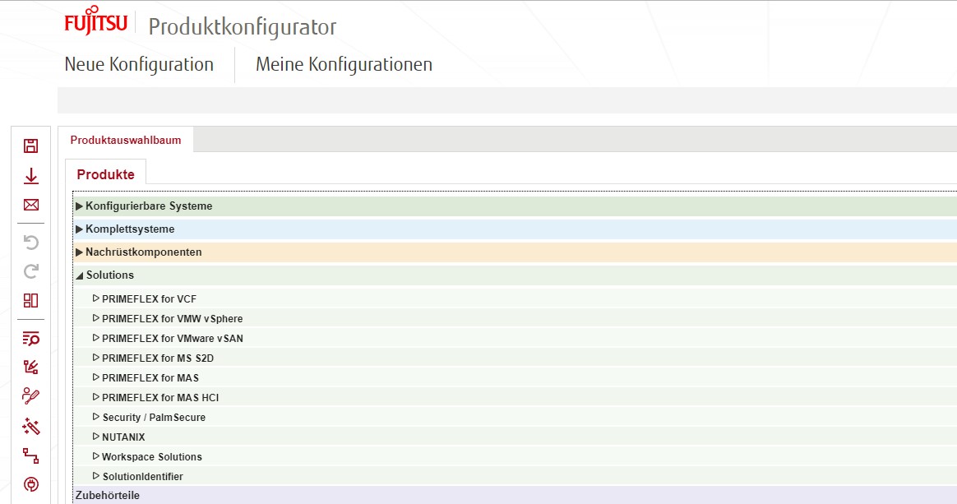The height and width of the screenshot is (504, 957).
Task: Select PRIMEFLEX for VMW vSphere text
Action: coord(172,318)
